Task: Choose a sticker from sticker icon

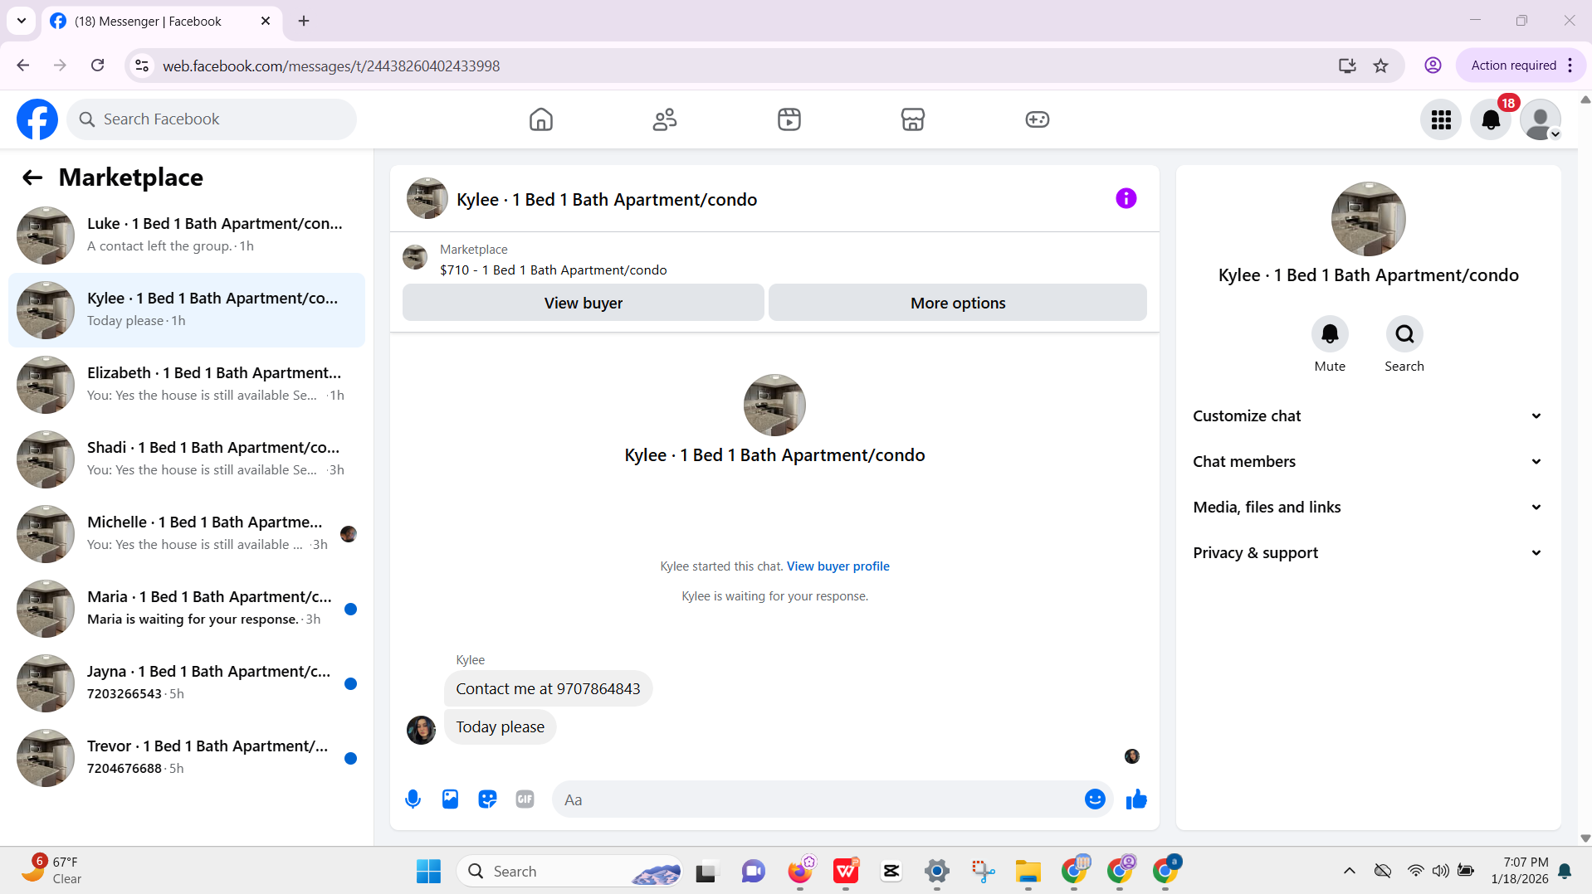Action: [487, 799]
